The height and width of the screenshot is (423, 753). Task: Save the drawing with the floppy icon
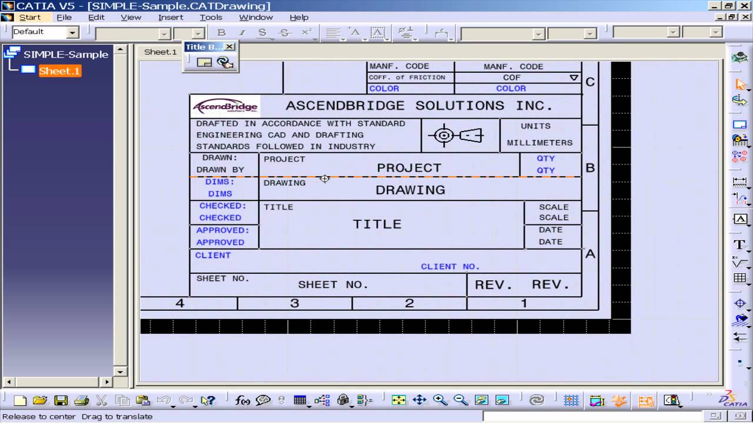coord(61,400)
